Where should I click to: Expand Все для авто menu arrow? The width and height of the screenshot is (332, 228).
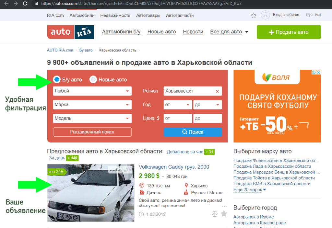[247, 32]
